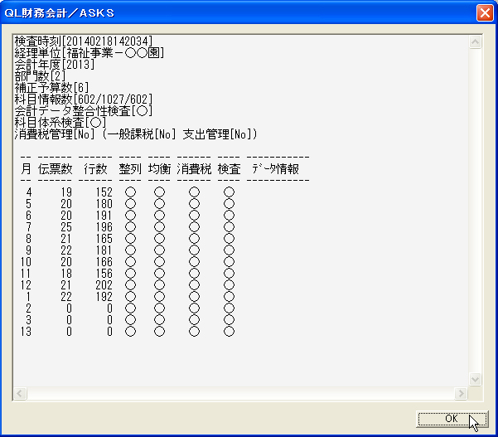Click the OK button
498x437 pixels.
[x=452, y=419]
